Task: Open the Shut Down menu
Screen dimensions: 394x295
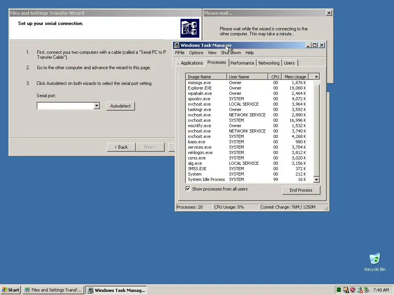Action: point(231,53)
